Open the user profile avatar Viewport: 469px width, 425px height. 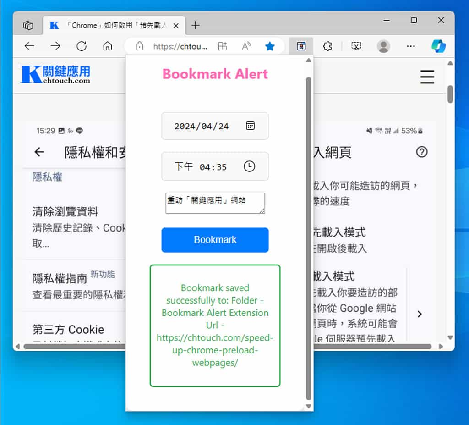pos(383,46)
